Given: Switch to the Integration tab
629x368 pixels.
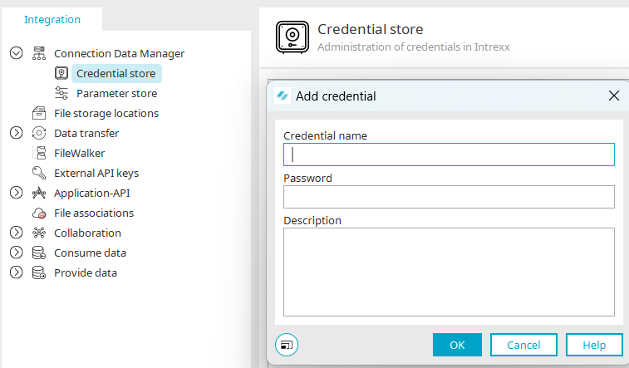Looking at the screenshot, I should point(52,20).
